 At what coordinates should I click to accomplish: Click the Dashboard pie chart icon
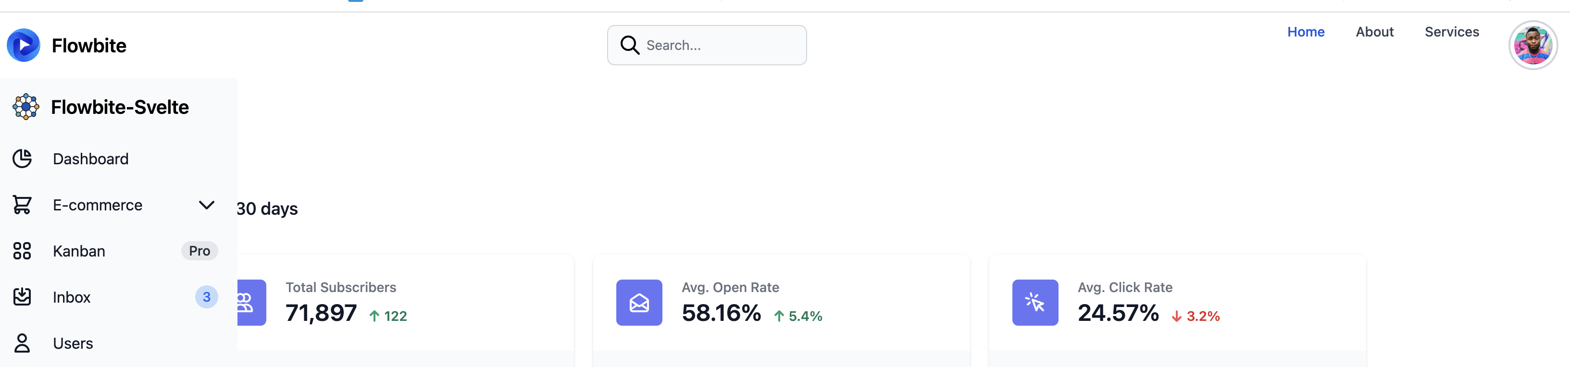pos(23,158)
